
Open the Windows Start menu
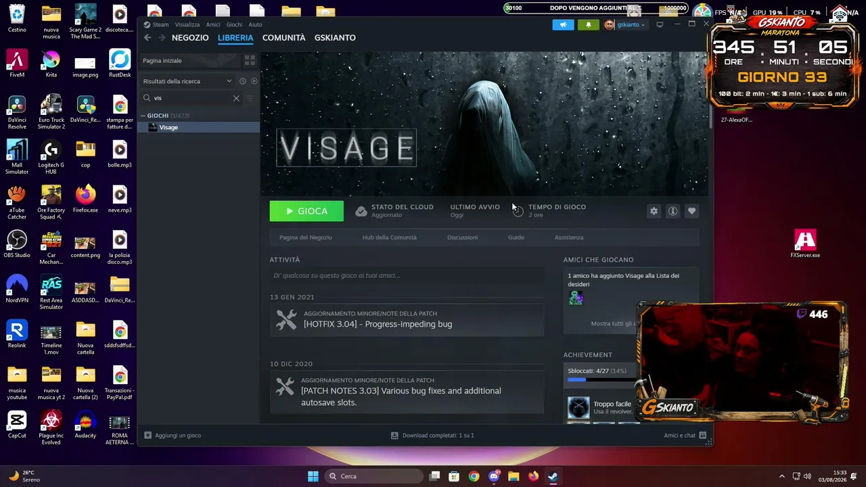pos(313,476)
